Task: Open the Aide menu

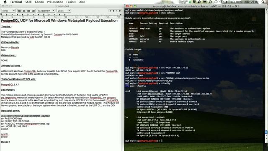Action: pyautogui.click(x=82, y=2)
